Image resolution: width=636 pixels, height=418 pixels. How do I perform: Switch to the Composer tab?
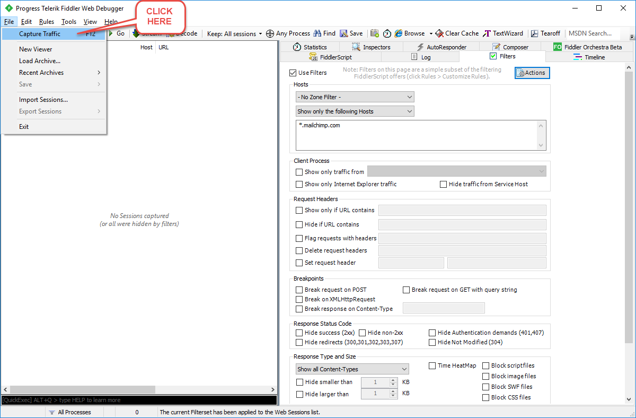[x=510, y=47]
